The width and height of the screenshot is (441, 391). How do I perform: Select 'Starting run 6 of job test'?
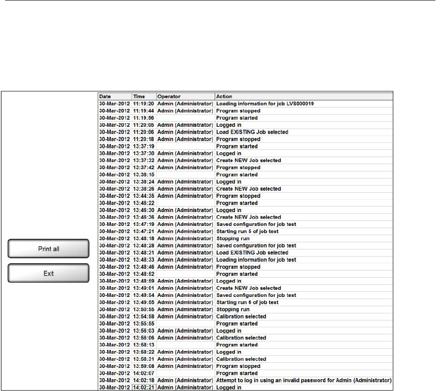click(x=247, y=302)
